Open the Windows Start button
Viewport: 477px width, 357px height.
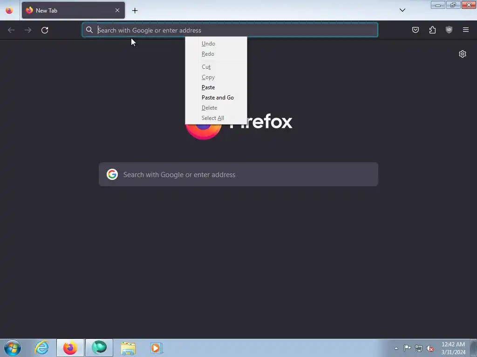pyautogui.click(x=13, y=348)
